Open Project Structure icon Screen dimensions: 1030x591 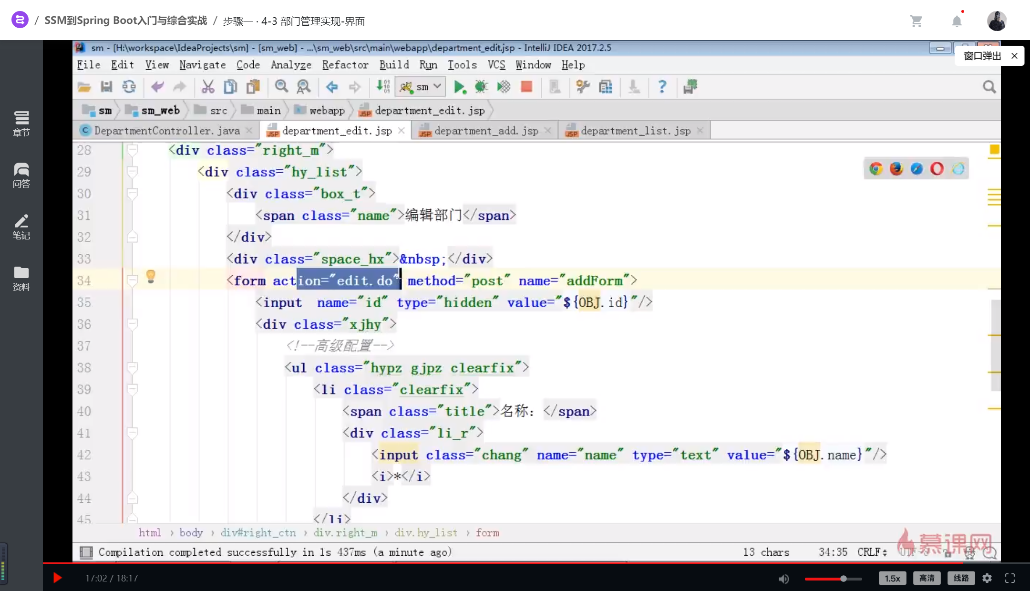pos(606,87)
